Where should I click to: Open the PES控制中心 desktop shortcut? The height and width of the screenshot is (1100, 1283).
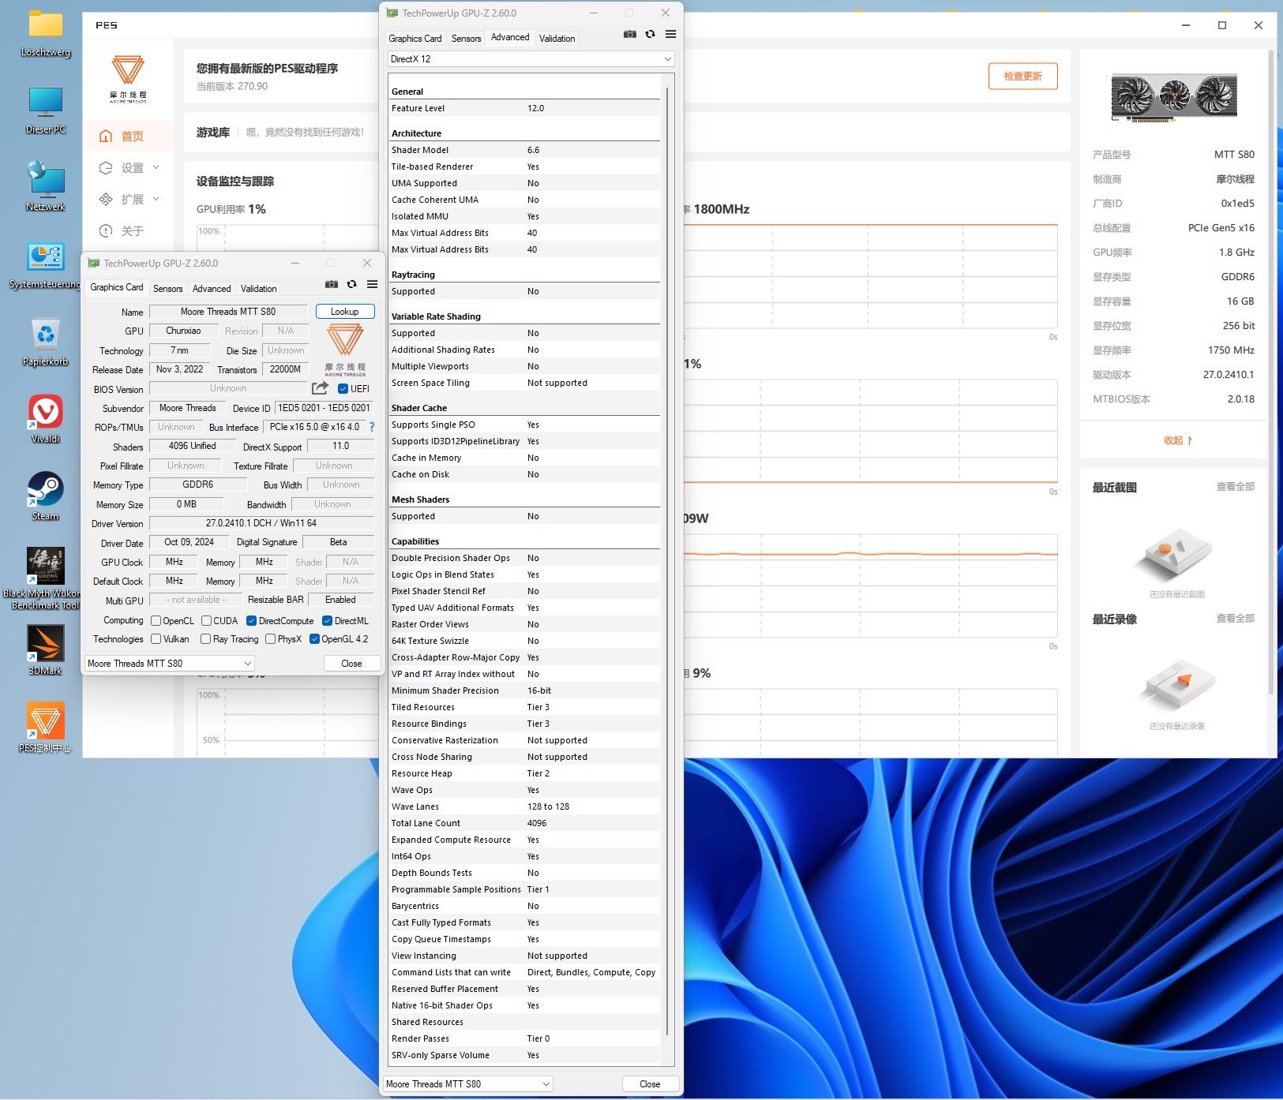tap(46, 728)
